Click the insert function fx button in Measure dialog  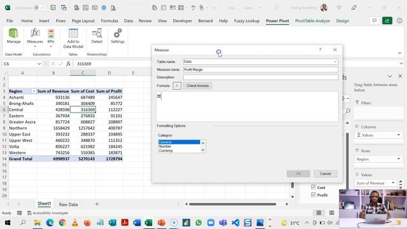pos(177,86)
